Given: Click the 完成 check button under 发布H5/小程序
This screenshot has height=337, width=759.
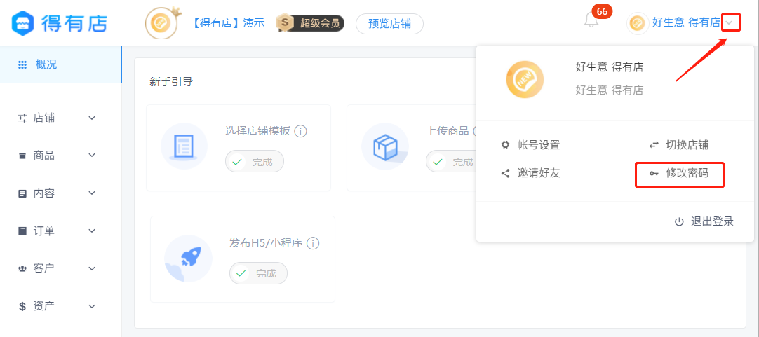Looking at the screenshot, I should [258, 273].
